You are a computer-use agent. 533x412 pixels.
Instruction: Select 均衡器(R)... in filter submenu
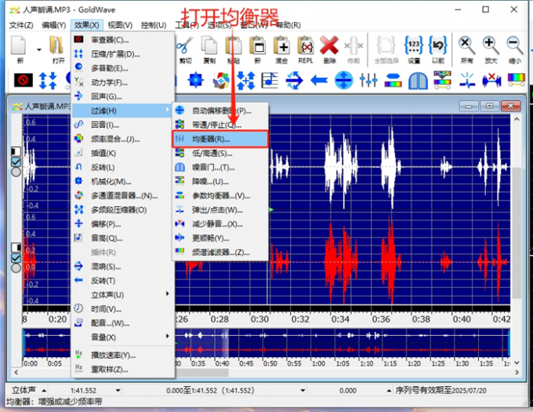point(220,139)
